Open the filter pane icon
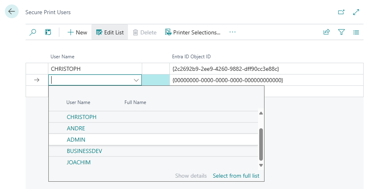The width and height of the screenshot is (388, 189). 341,32
